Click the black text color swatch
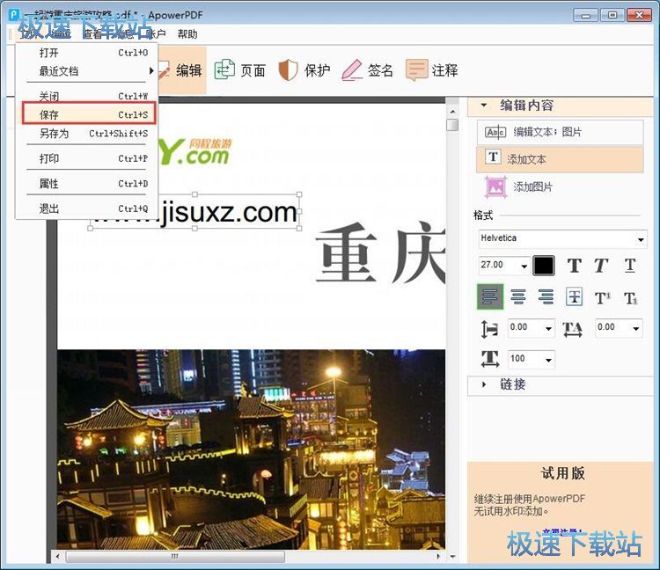Image resolution: width=660 pixels, height=570 pixels. 544,266
